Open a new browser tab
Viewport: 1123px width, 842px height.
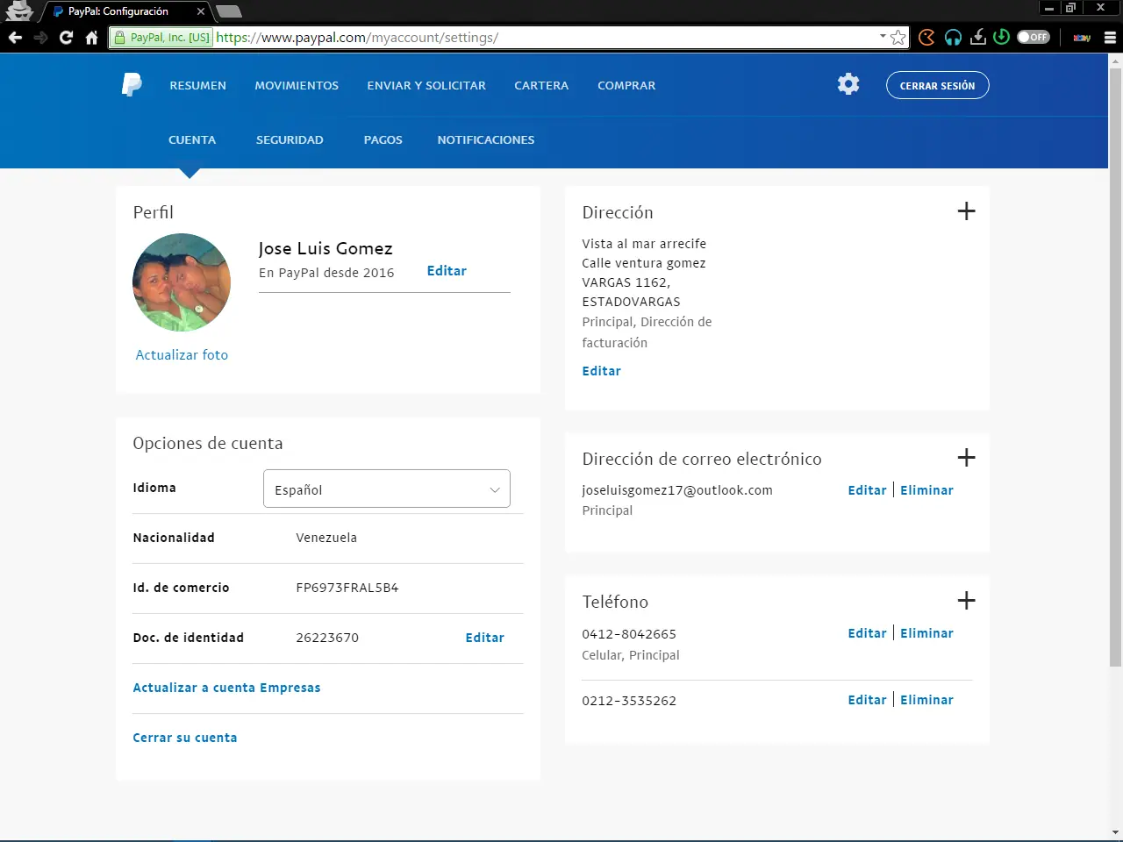point(228,11)
